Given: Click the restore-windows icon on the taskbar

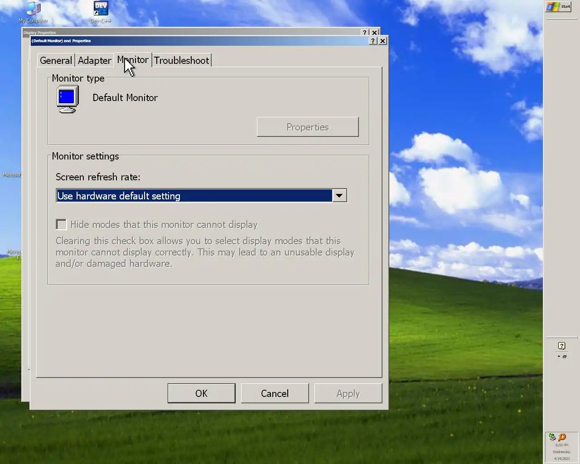Looking at the screenshot, I should 565,357.
